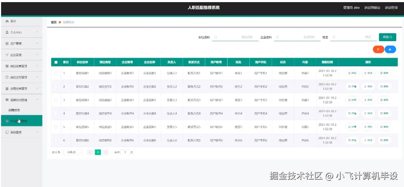Focus the 姓名 search field
The image size is (404, 187).
tap(353, 37)
